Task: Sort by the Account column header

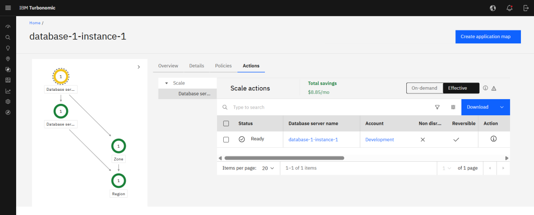Action: click(374, 123)
